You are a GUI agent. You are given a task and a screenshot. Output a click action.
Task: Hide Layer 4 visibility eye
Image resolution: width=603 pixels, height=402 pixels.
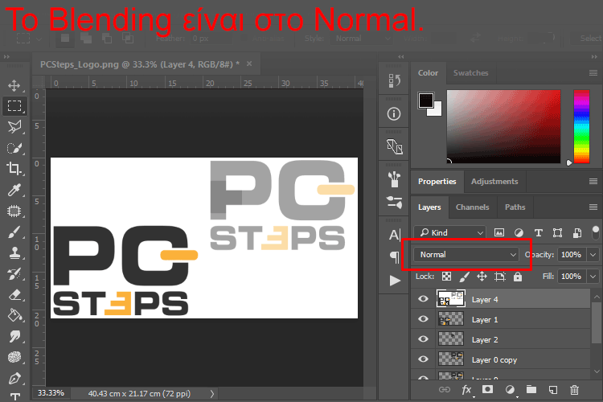424,299
